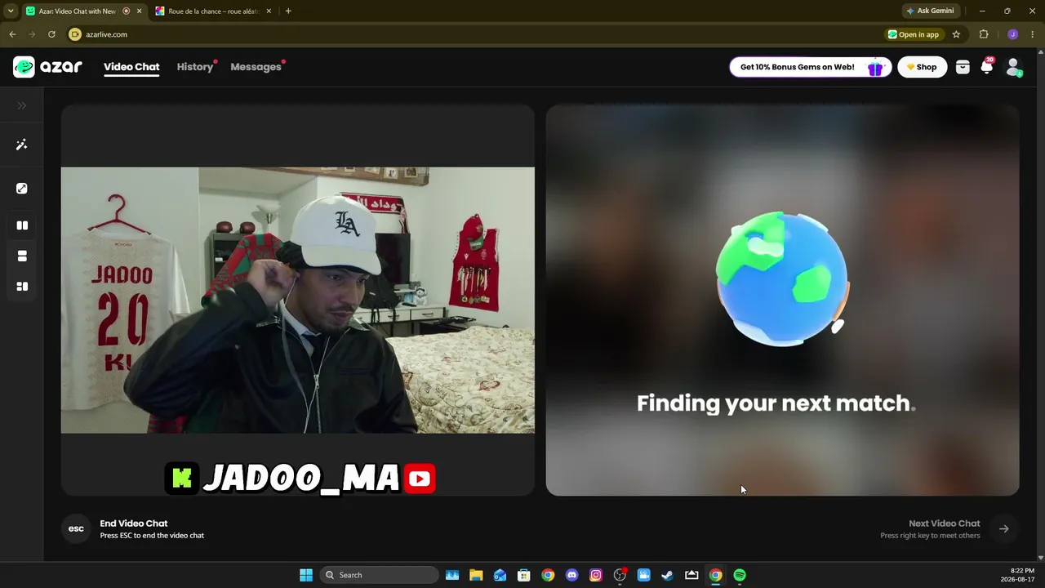Click the Ask Gemini button
The height and width of the screenshot is (588, 1045).
pos(930,11)
